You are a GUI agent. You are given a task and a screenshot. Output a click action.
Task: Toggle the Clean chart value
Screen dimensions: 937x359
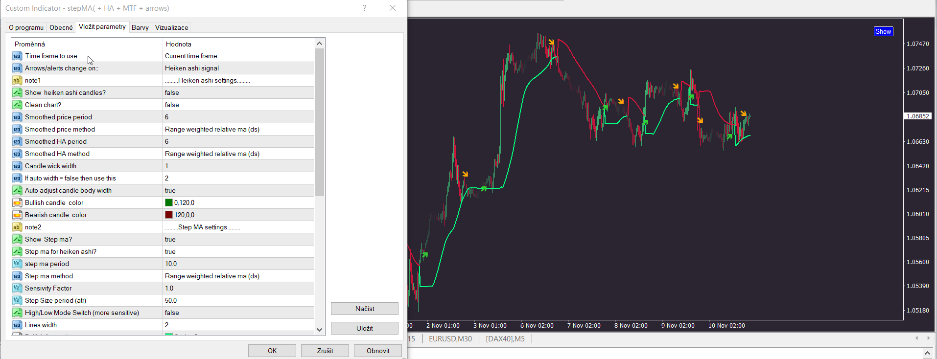tap(238, 105)
